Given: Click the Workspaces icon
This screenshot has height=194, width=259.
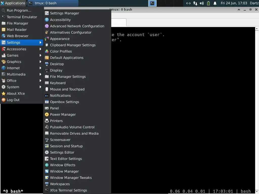Looking at the screenshot, I should (47, 184).
